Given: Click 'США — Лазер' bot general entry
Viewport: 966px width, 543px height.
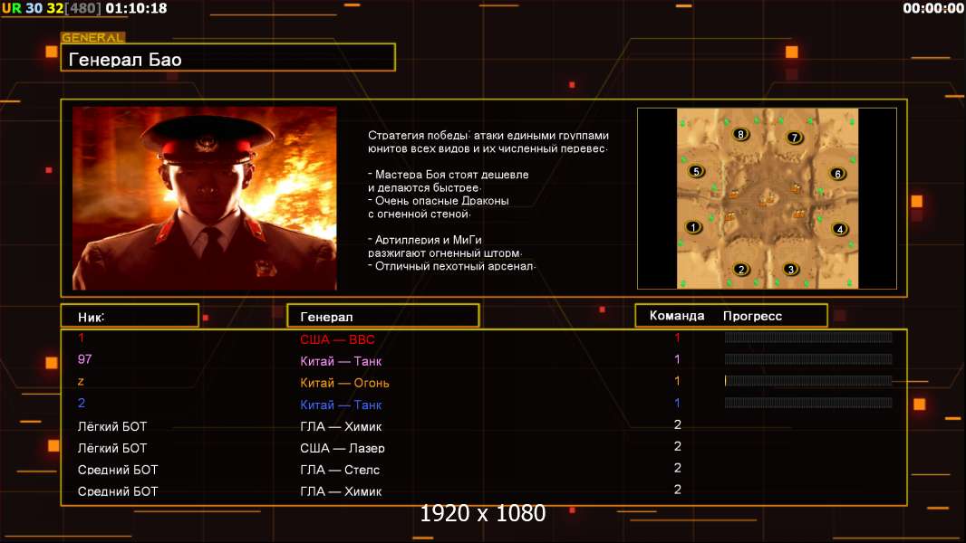Looking at the screenshot, I should click(x=342, y=448).
